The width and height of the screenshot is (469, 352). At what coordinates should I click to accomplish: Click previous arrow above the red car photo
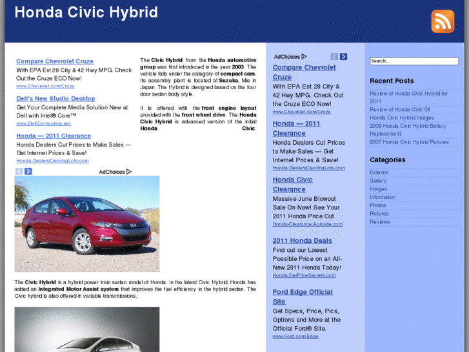(19, 171)
